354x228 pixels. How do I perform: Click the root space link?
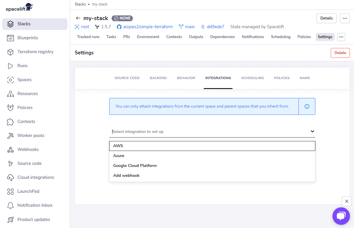click(82, 27)
